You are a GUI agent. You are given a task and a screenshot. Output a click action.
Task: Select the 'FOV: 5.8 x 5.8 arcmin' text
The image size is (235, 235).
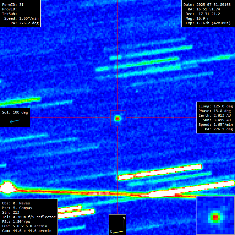(24, 226)
